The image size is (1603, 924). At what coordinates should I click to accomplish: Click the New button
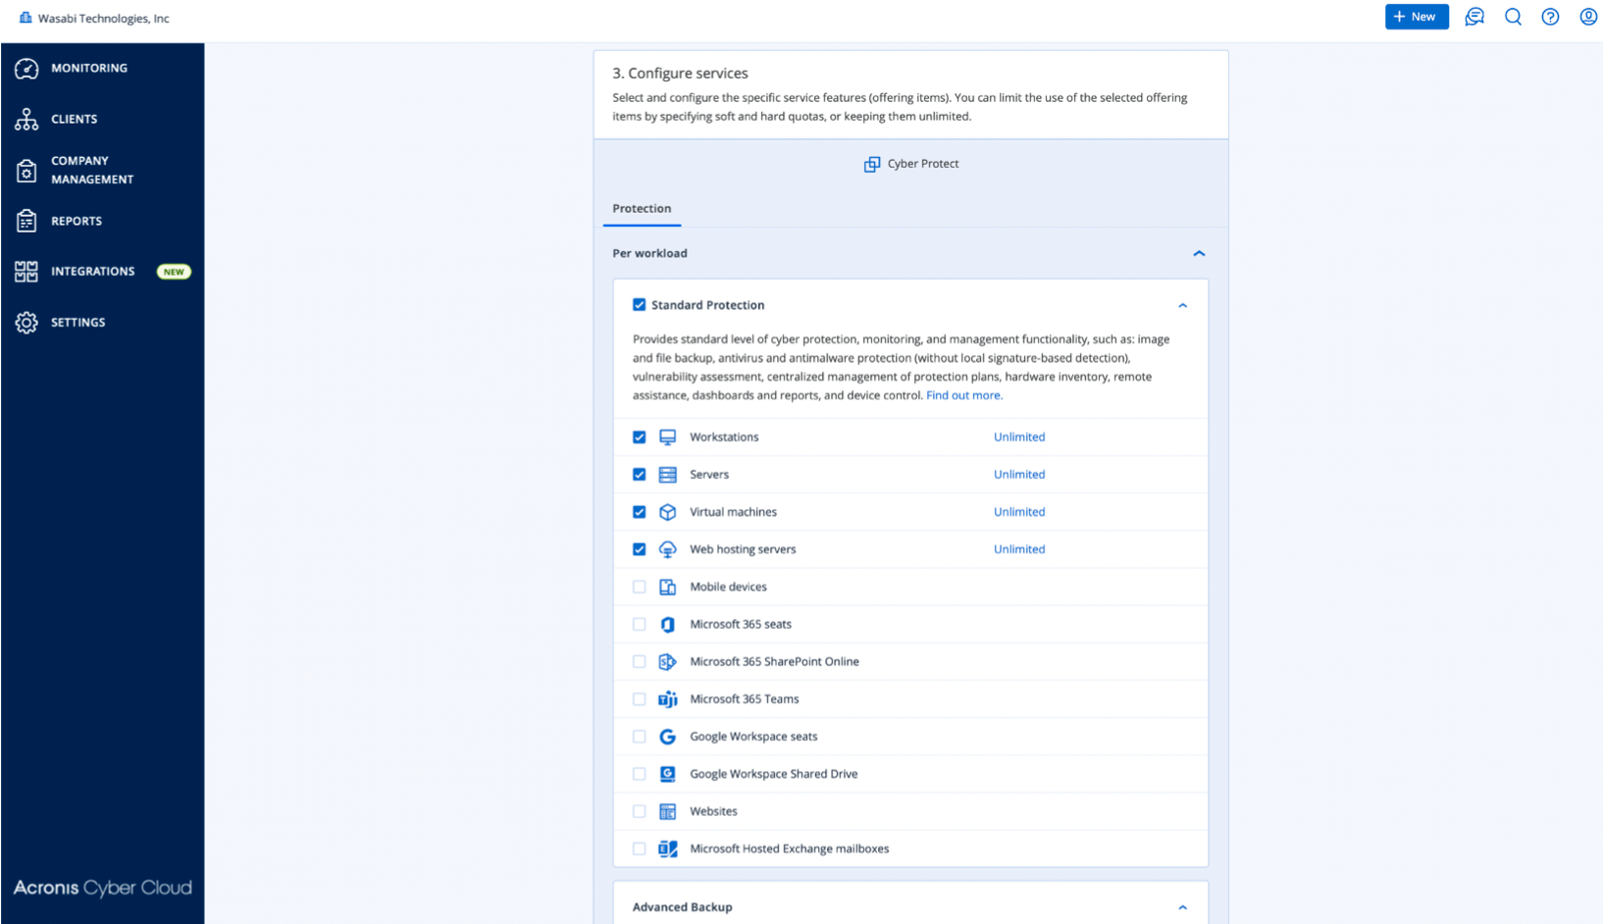(x=1416, y=17)
